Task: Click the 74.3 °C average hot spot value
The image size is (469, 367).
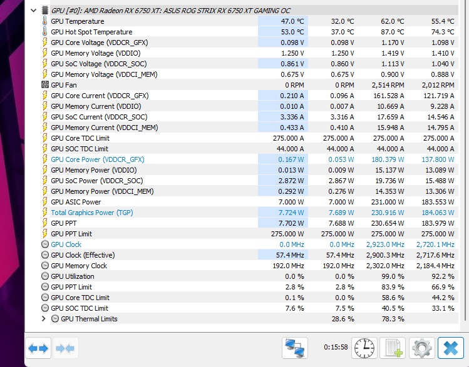Action: [443, 32]
